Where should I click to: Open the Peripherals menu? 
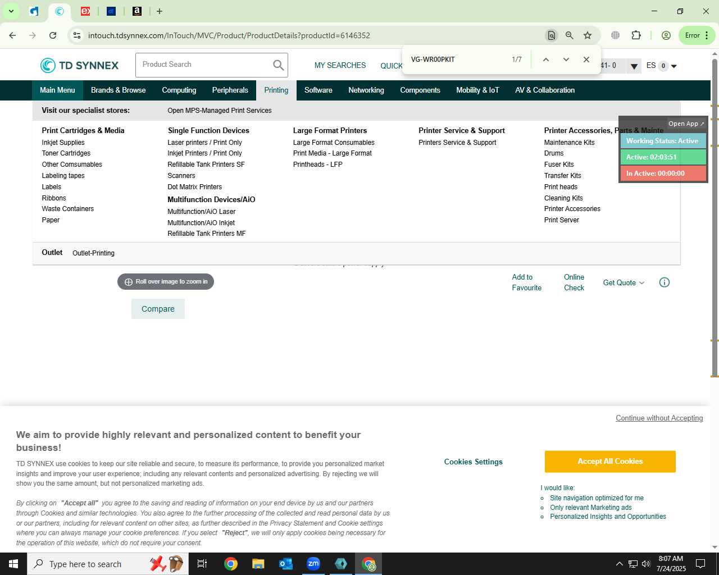(x=230, y=90)
